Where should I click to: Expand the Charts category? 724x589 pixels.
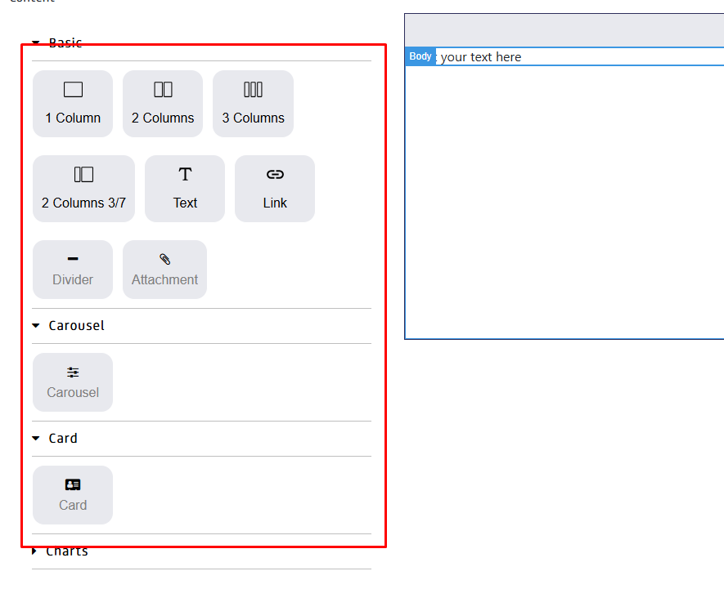[36, 551]
